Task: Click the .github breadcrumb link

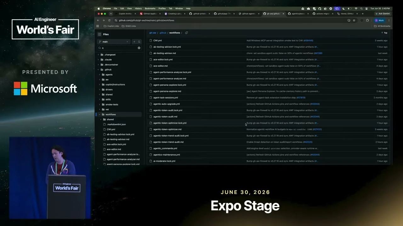Action: pos(162,33)
